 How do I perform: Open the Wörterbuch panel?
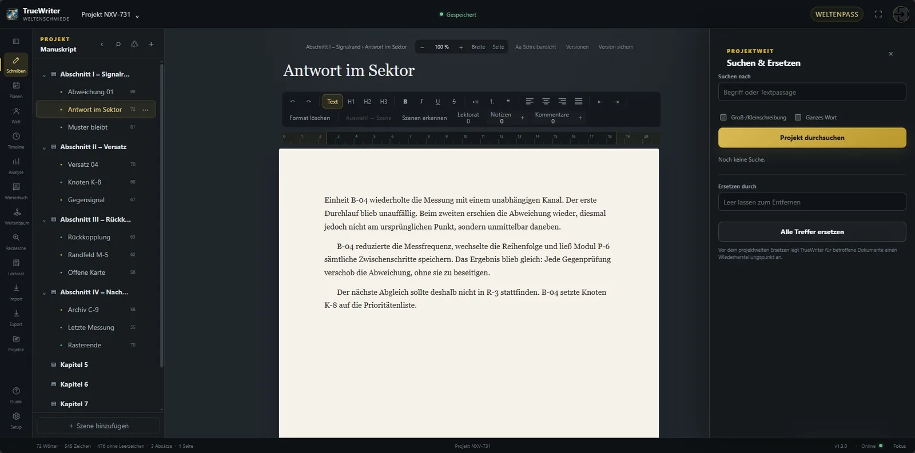16,191
